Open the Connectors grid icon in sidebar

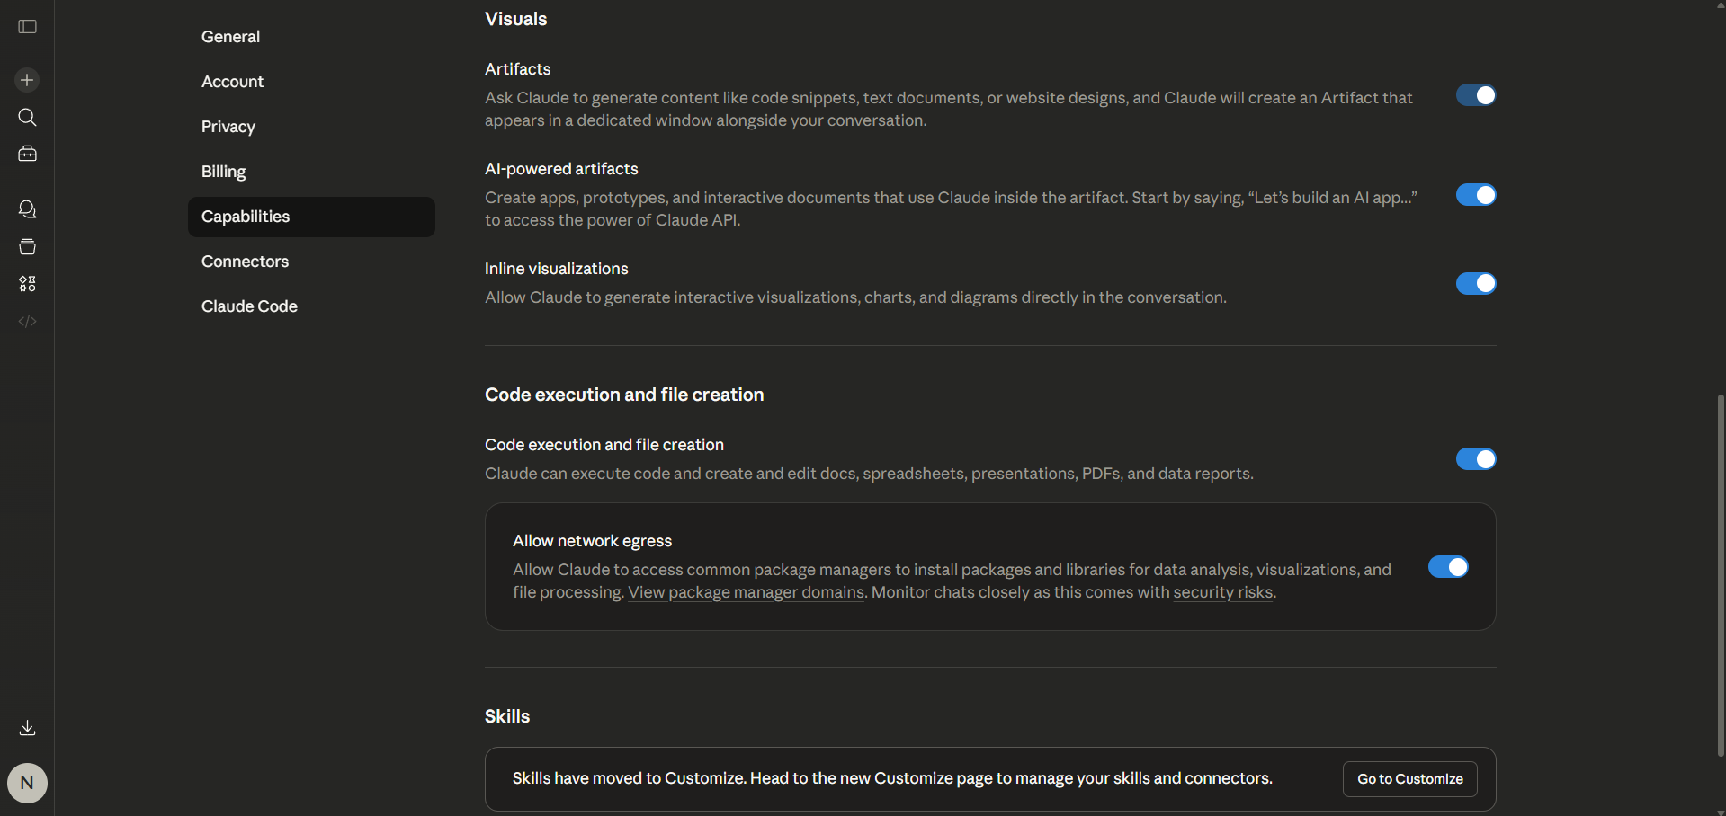click(x=27, y=284)
